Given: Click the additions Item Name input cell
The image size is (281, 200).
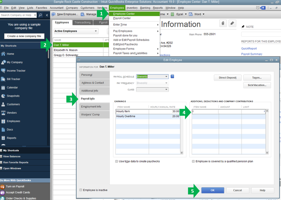Looking at the screenshot, I should [x=205, y=111].
